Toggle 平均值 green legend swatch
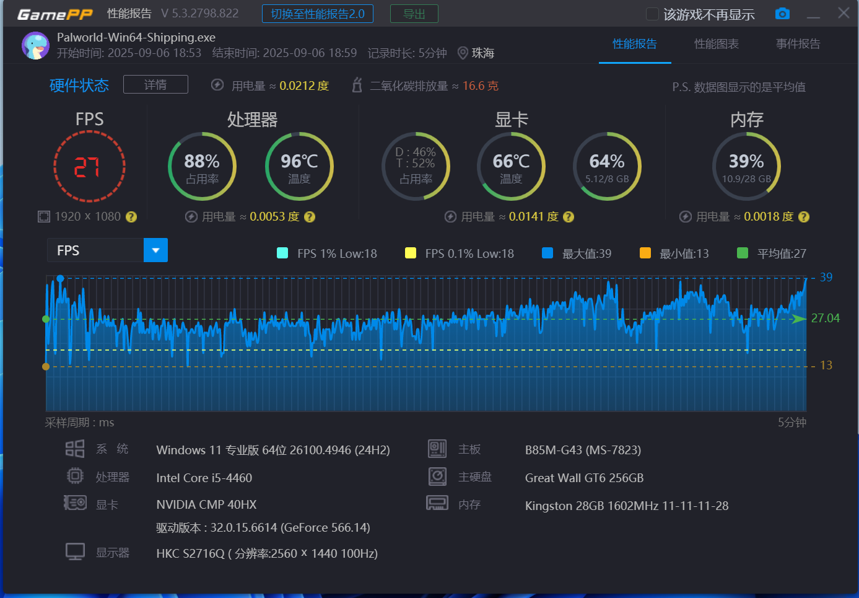Image resolution: width=859 pixels, height=598 pixels. (x=743, y=253)
